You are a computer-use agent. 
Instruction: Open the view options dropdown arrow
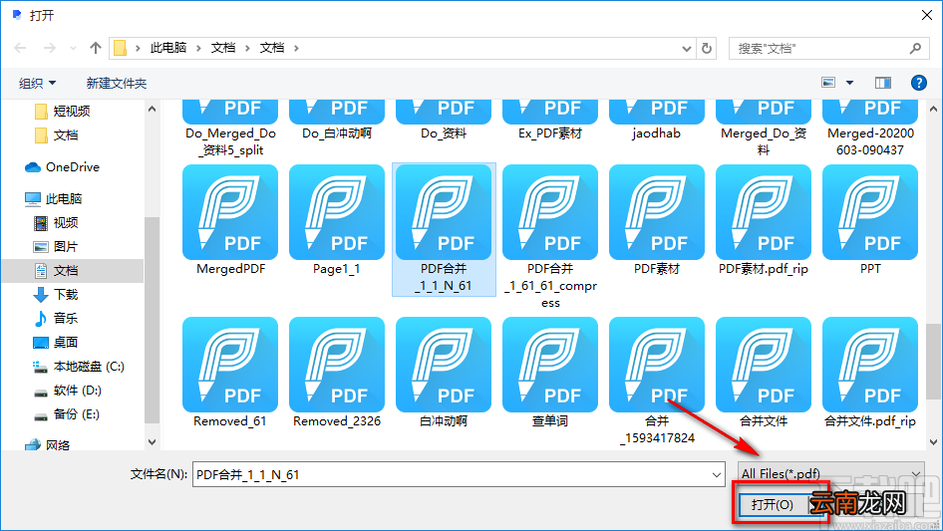(849, 83)
